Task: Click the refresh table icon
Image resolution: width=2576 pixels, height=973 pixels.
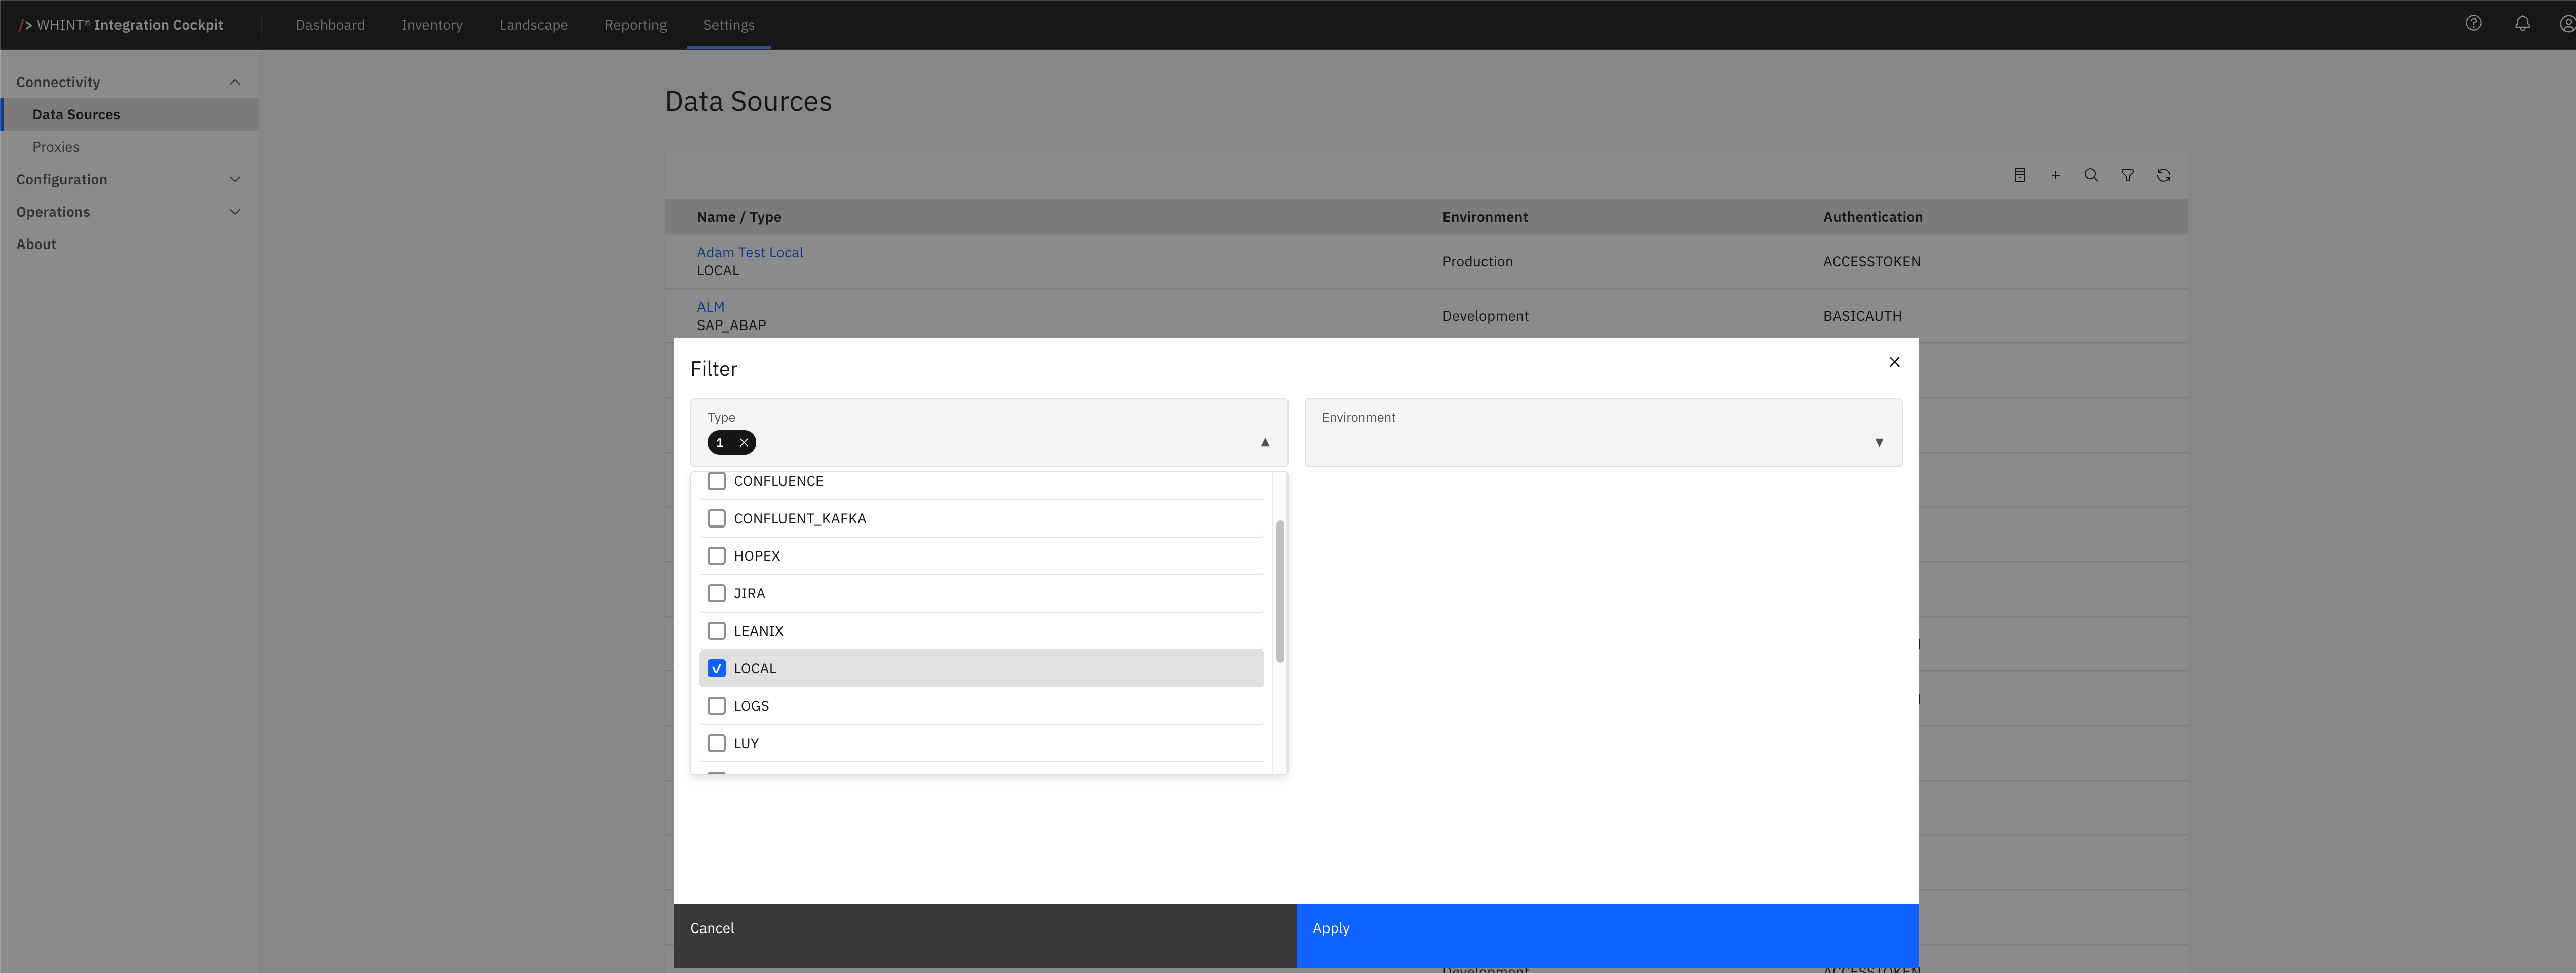Action: click(x=2163, y=176)
